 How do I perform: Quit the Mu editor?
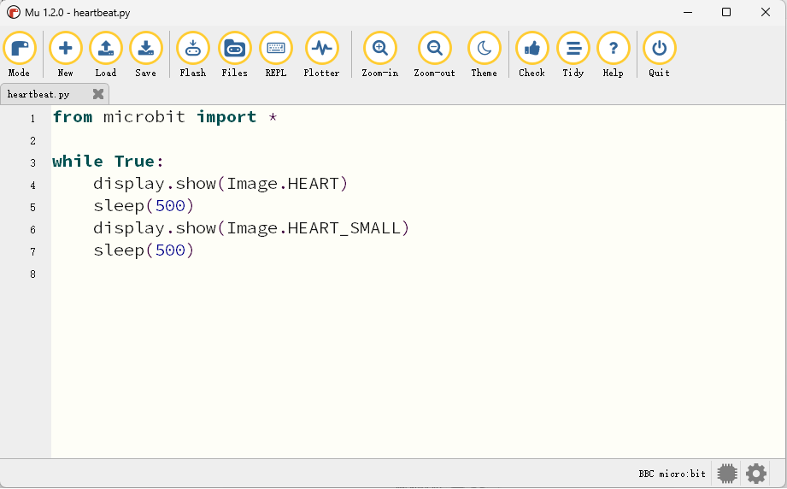659,54
